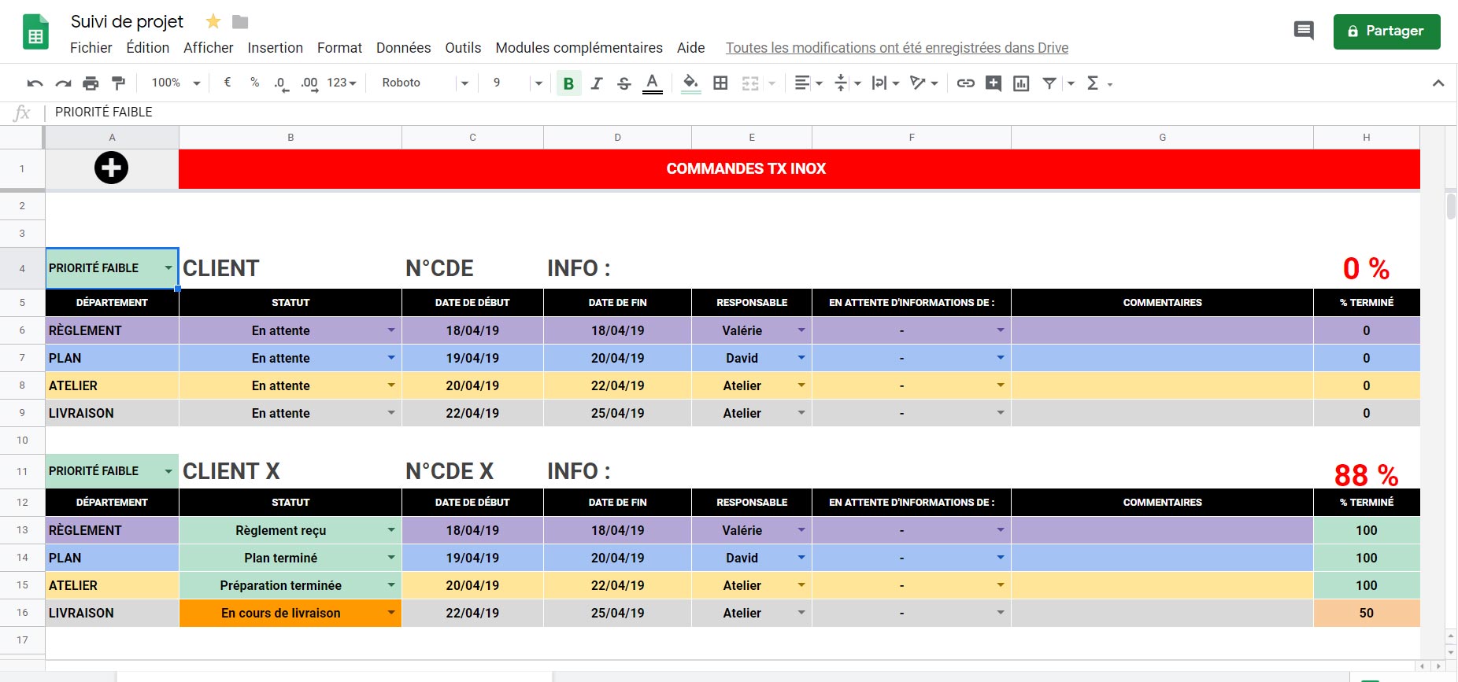Toggle strikethrough formatting
This screenshot has width=1458, height=682.
(624, 83)
